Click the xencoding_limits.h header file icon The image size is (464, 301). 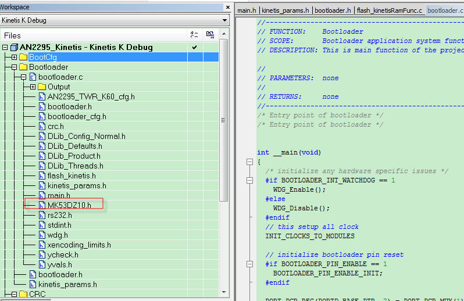point(42,245)
